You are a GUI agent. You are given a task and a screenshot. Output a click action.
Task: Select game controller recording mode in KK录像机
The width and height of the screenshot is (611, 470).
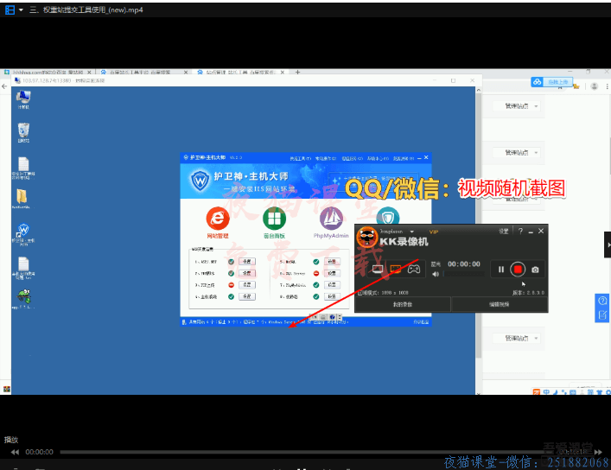413,269
